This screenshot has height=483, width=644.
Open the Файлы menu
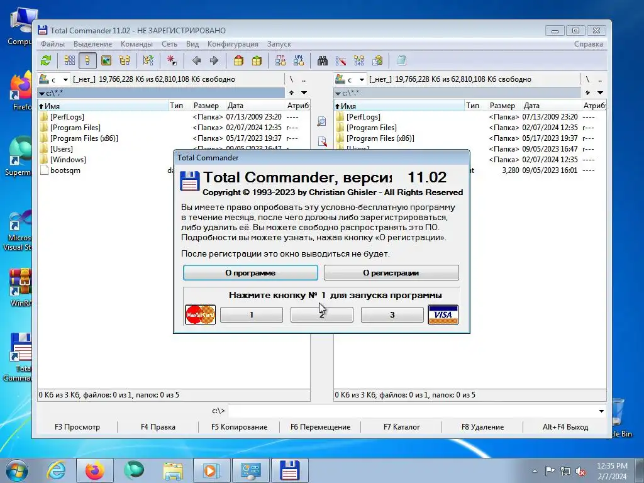[53, 44]
